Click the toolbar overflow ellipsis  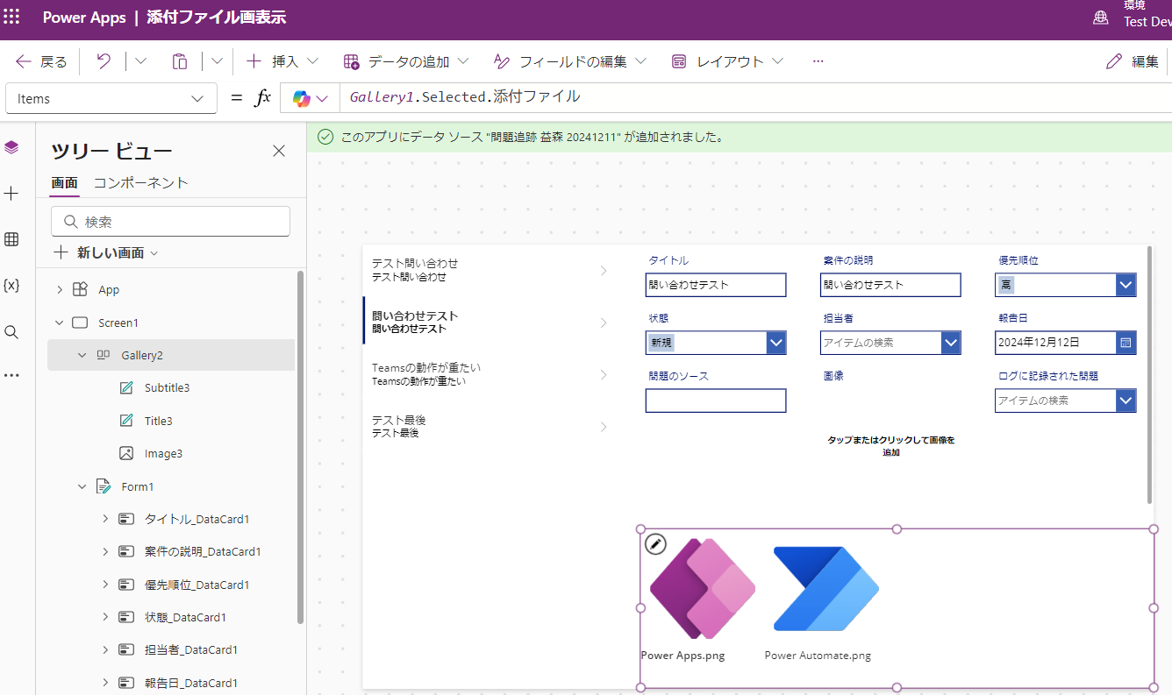tap(818, 61)
